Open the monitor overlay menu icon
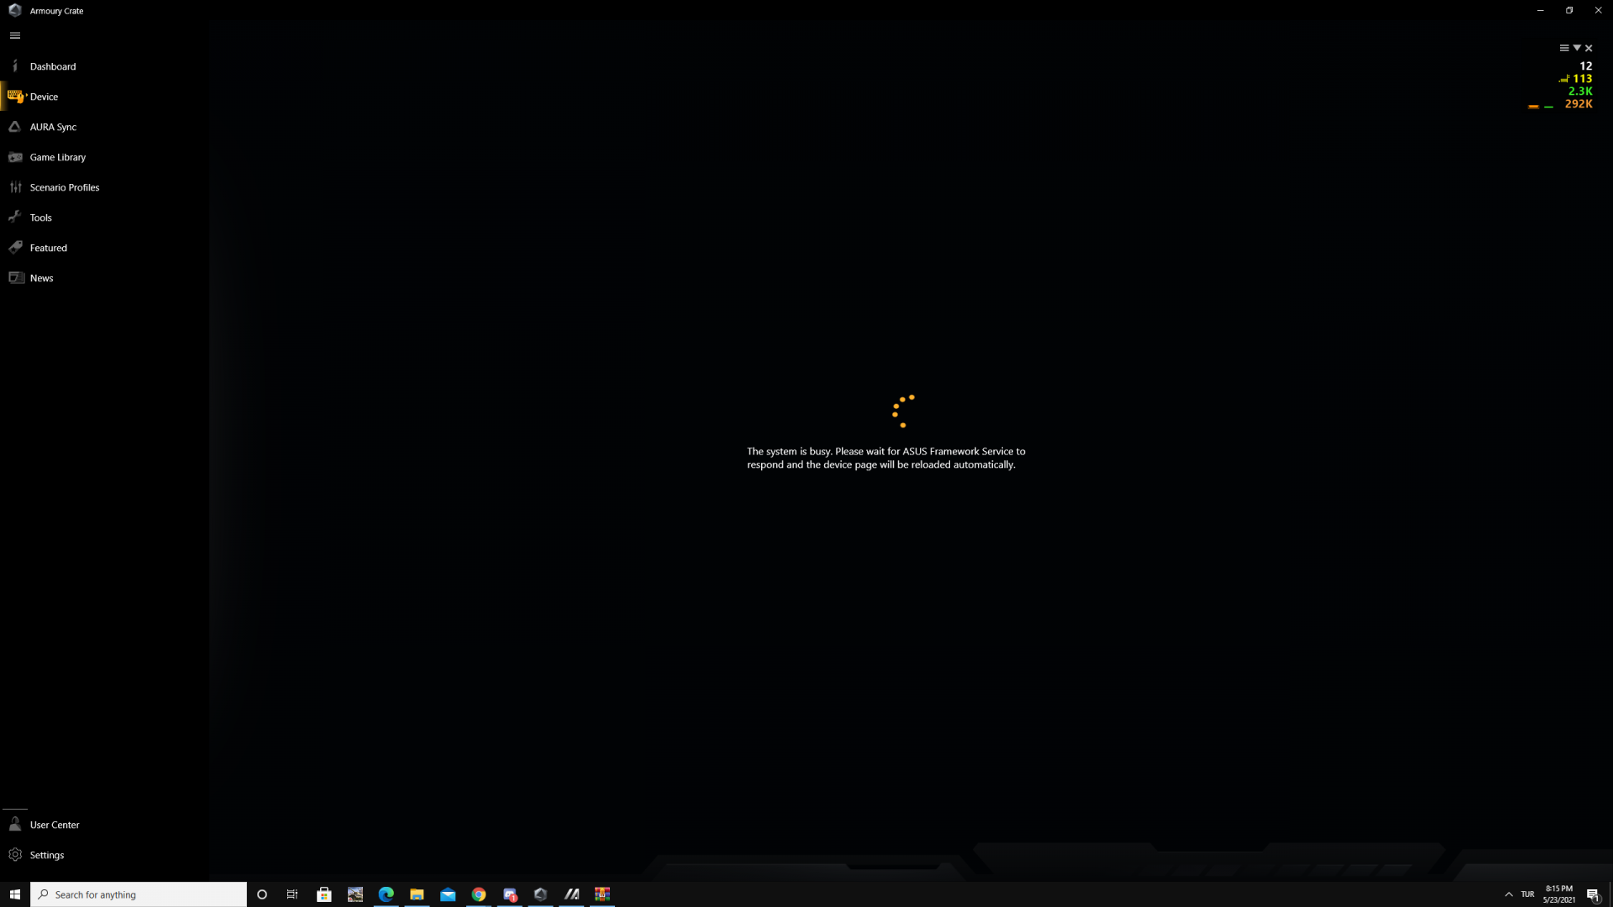1613x907 pixels. point(1564,48)
